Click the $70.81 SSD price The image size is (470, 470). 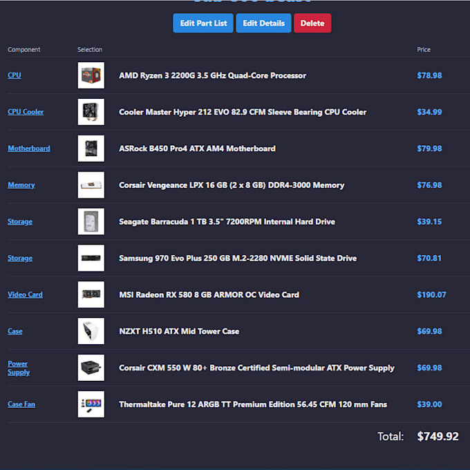(429, 258)
